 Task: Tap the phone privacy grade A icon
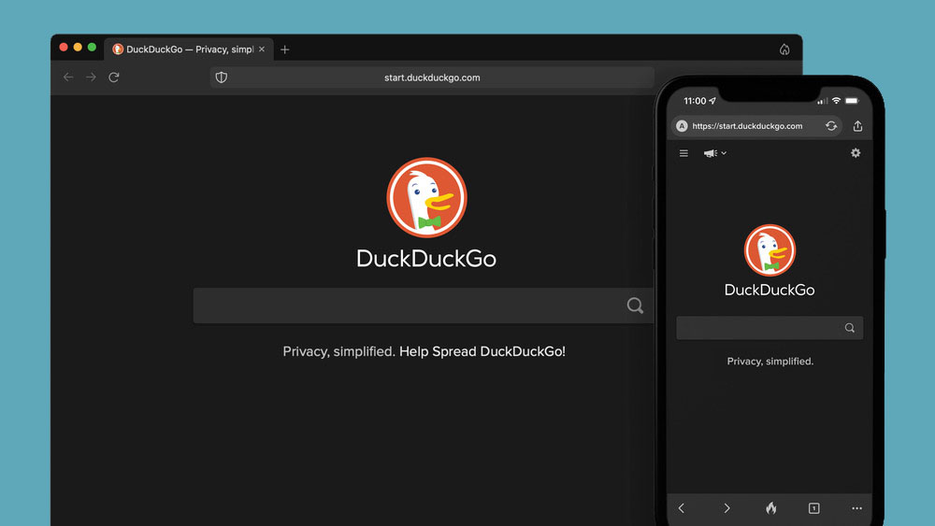pos(682,126)
